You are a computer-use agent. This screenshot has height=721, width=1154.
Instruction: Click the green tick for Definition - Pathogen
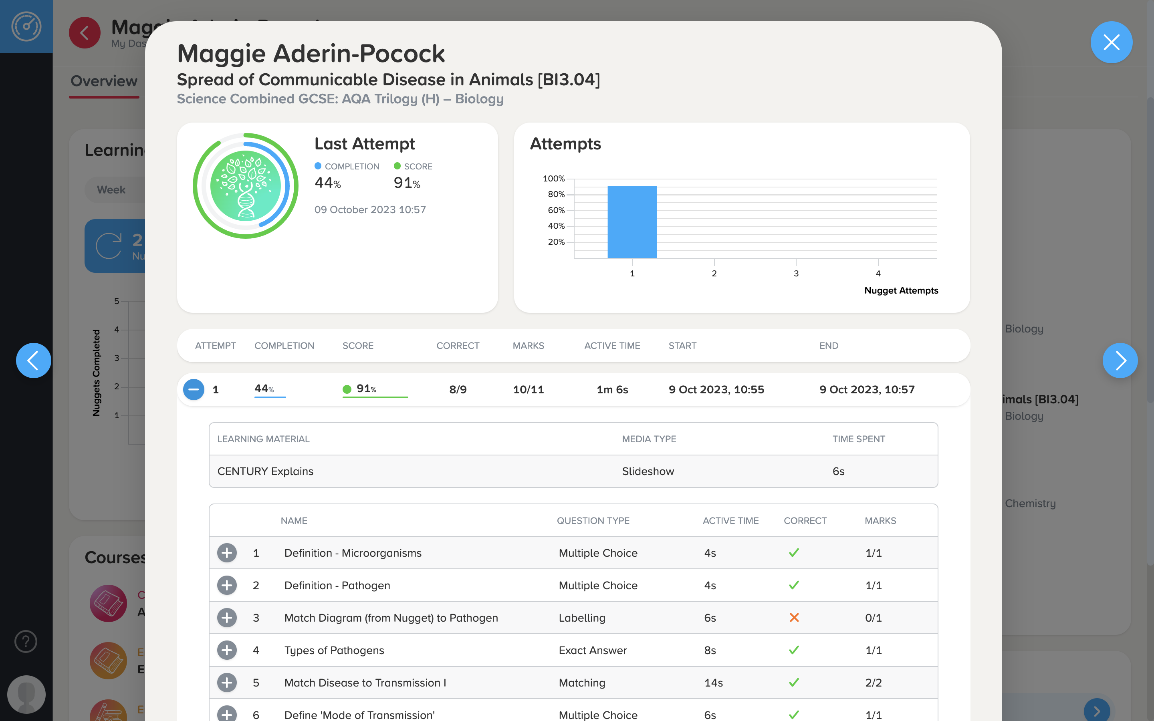pos(794,585)
